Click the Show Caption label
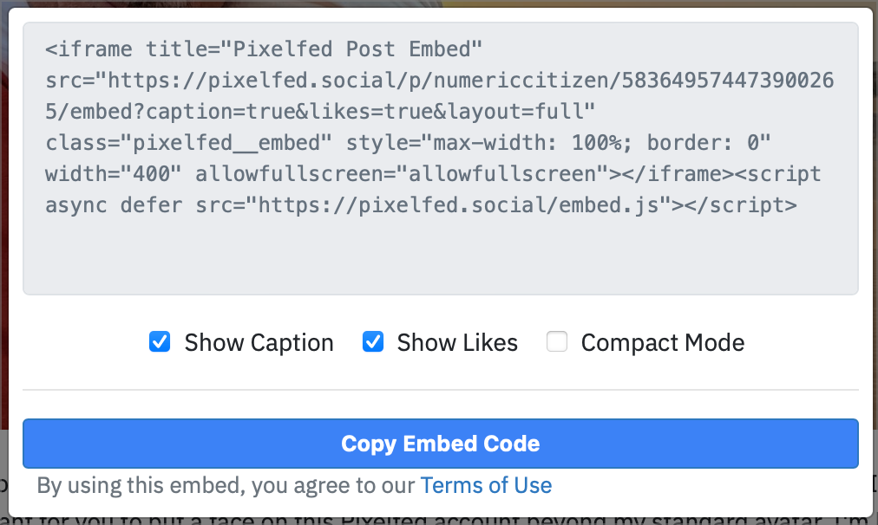This screenshot has height=525, width=878. [258, 342]
